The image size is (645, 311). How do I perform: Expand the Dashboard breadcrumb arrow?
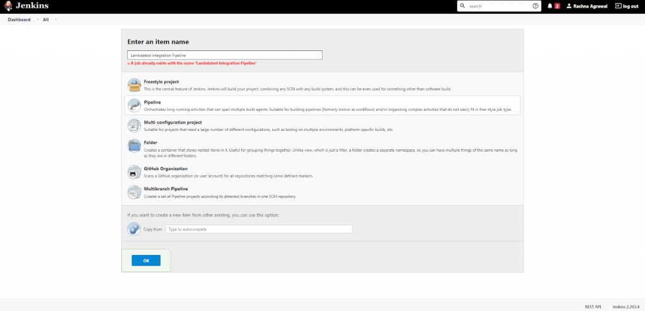pos(37,20)
